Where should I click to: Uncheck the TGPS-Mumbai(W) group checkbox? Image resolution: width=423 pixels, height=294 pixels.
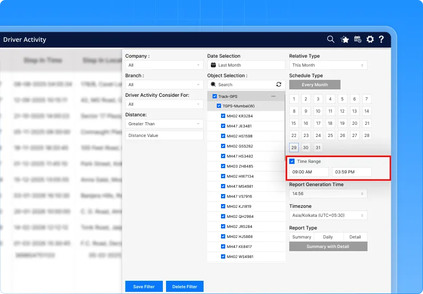pyautogui.click(x=219, y=106)
